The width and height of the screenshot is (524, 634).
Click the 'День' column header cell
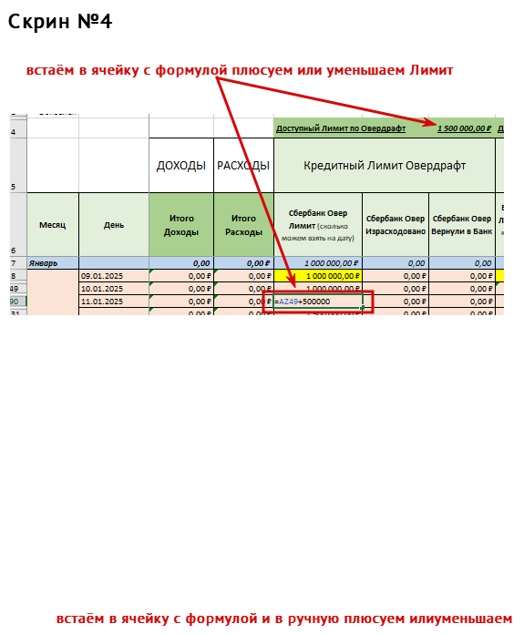pos(114,225)
